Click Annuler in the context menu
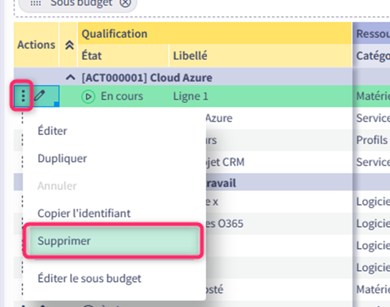The width and height of the screenshot is (390, 307). pyautogui.click(x=57, y=186)
